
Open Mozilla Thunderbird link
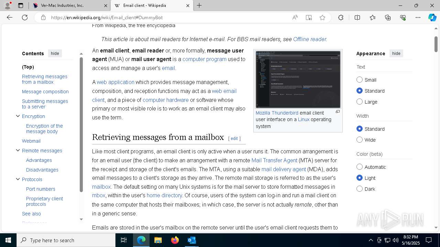pos(277,113)
